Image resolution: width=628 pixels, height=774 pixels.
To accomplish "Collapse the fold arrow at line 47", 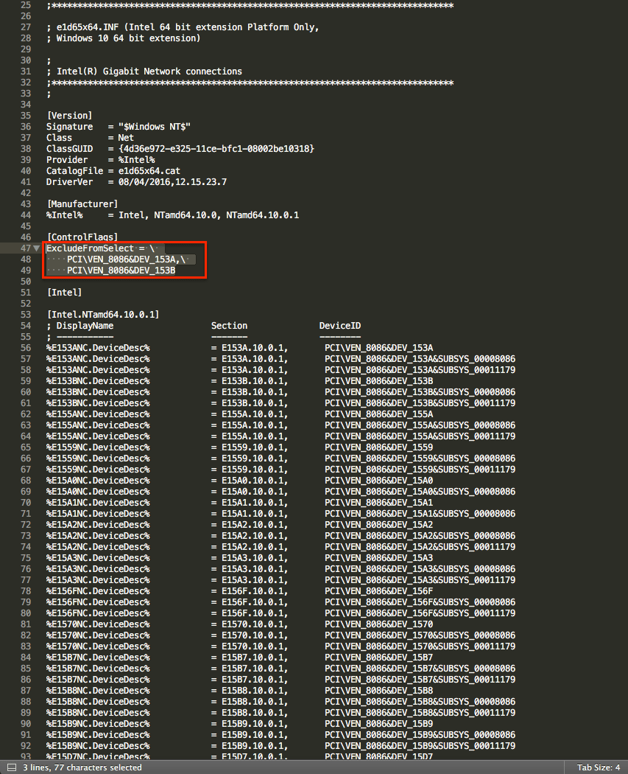I will [36, 248].
